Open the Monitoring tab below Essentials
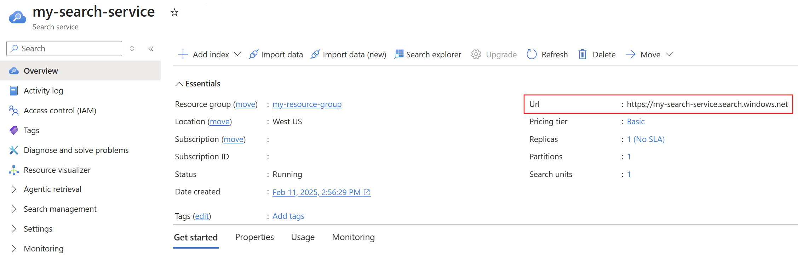The height and width of the screenshot is (261, 798). (353, 237)
